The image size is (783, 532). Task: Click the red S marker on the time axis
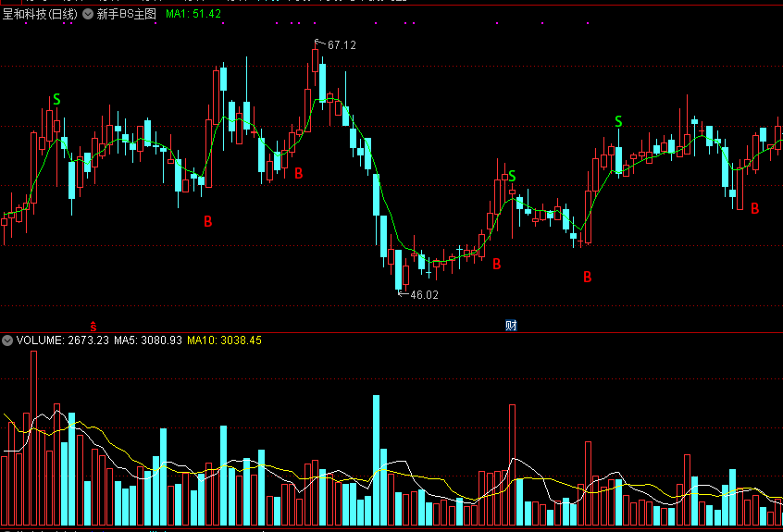click(93, 327)
